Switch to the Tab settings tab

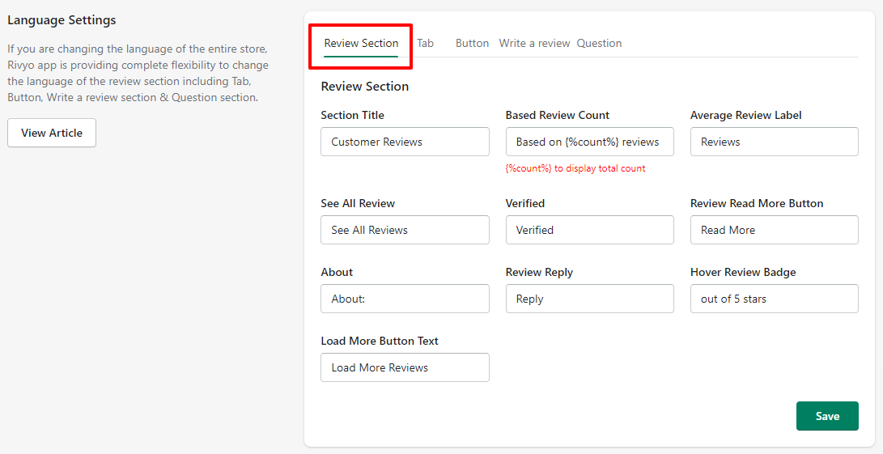(x=425, y=44)
